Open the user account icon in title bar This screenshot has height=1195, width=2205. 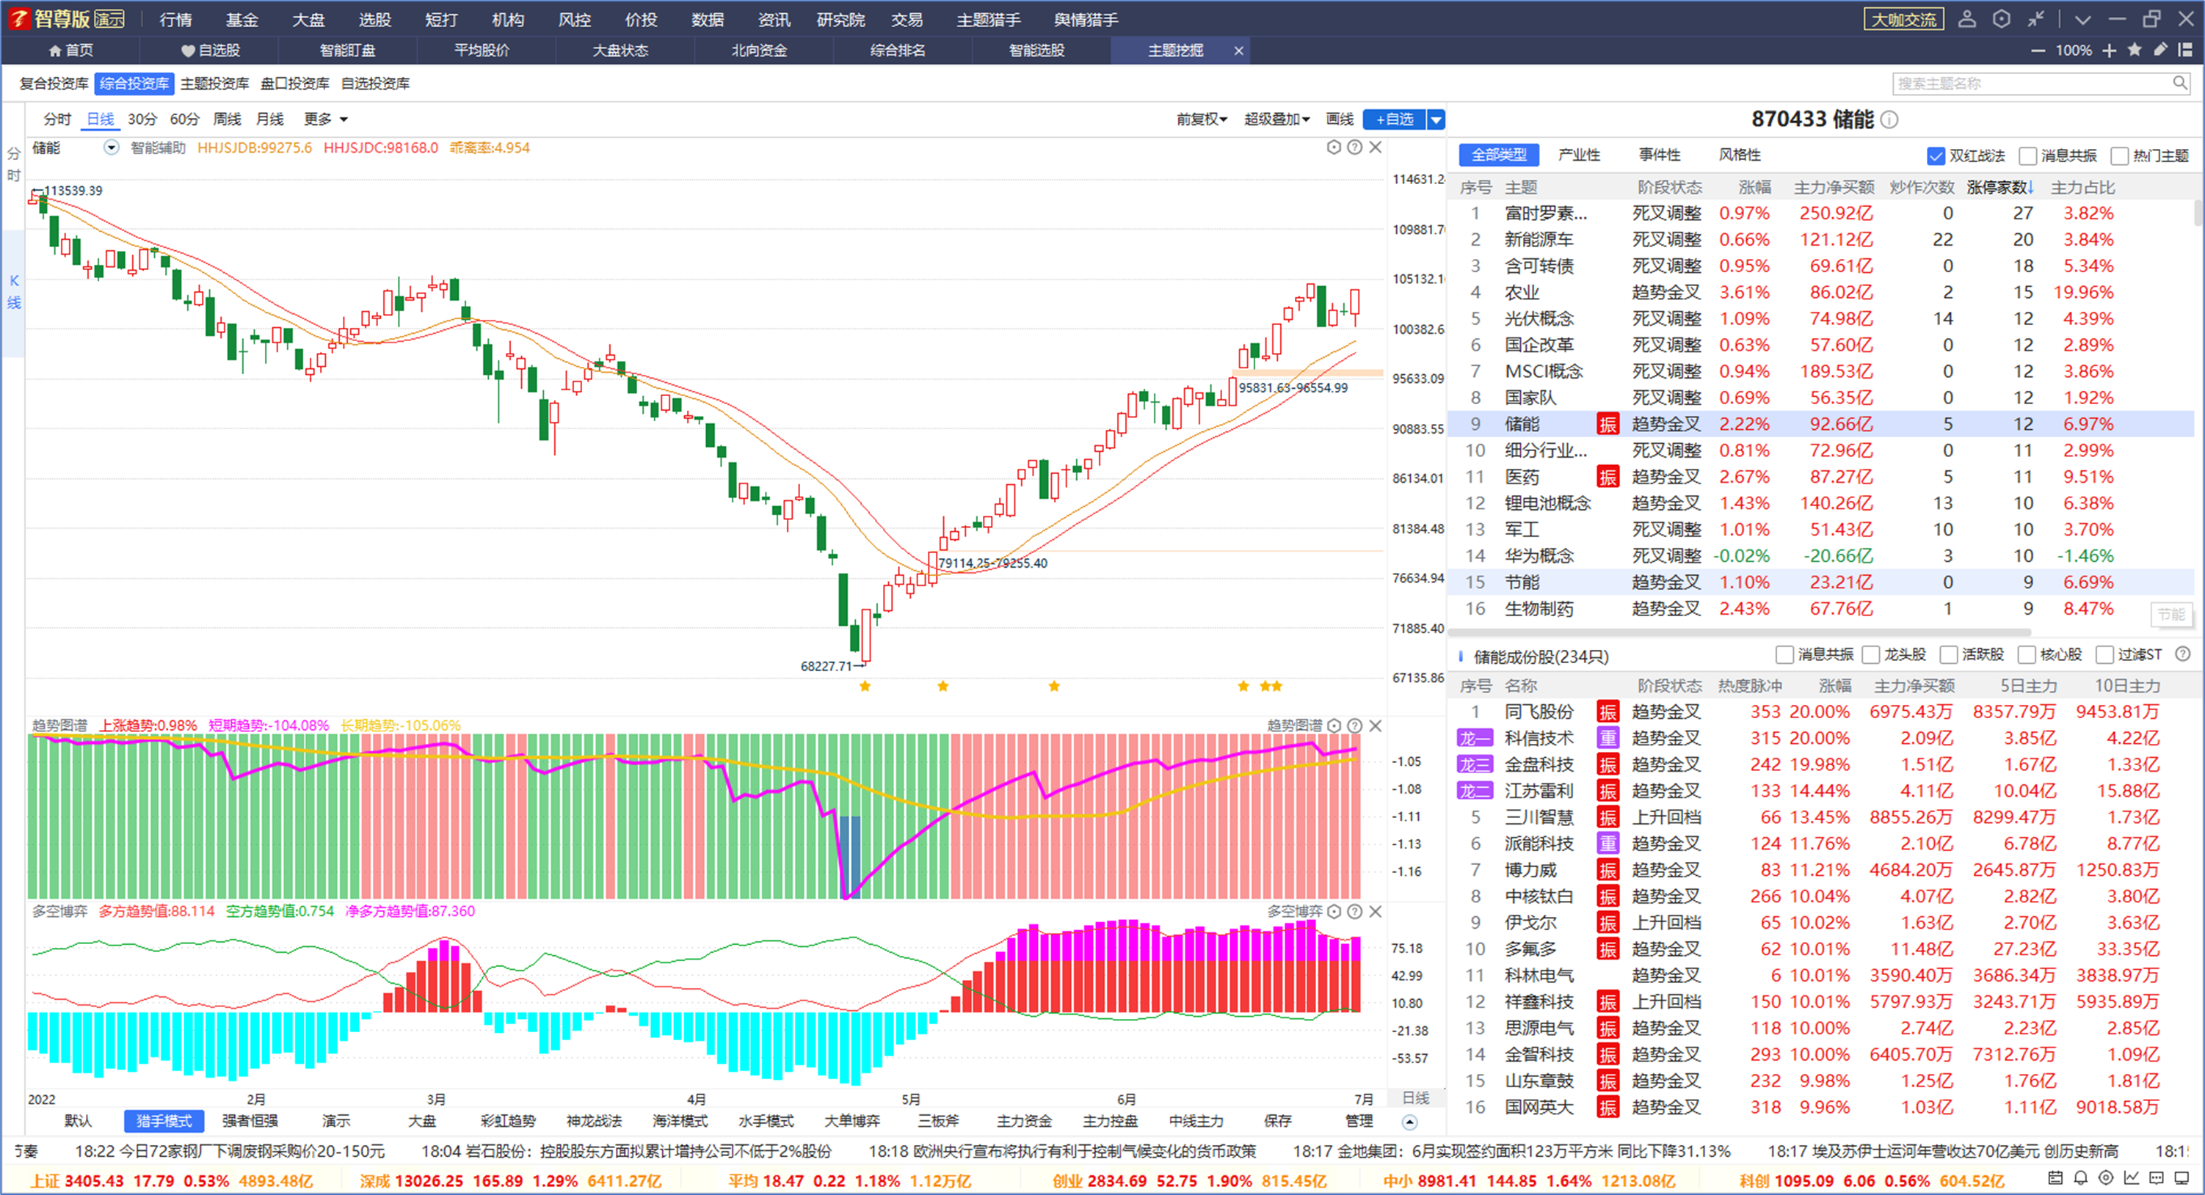(x=1967, y=19)
